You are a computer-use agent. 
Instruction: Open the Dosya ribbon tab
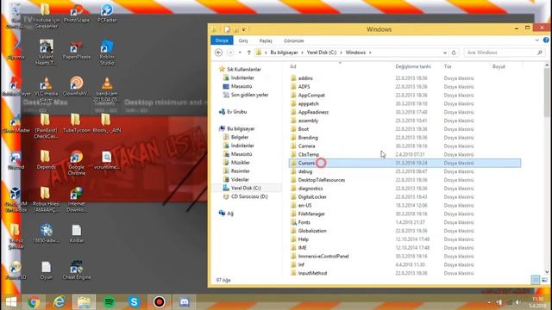point(222,40)
